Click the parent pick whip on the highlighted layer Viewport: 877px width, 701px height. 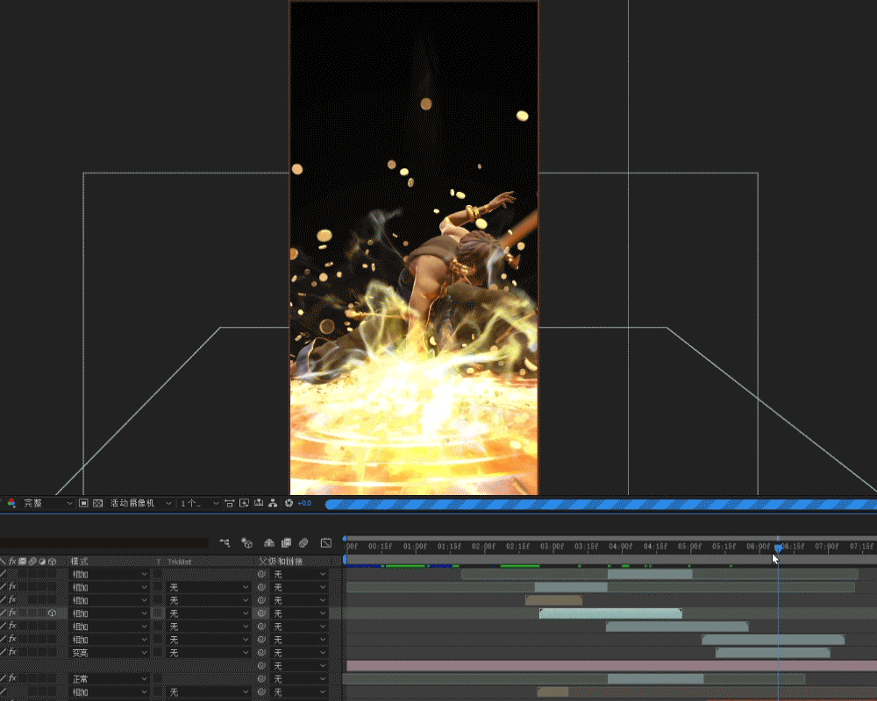(x=261, y=613)
